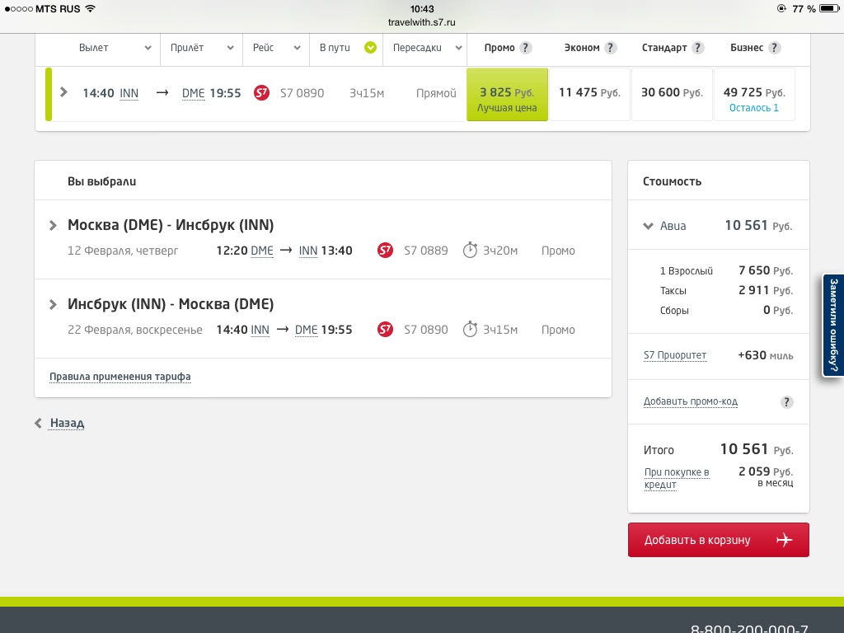
Task: Expand Инсбрук (INN) - Москва (DME) details
Action: 53,305
